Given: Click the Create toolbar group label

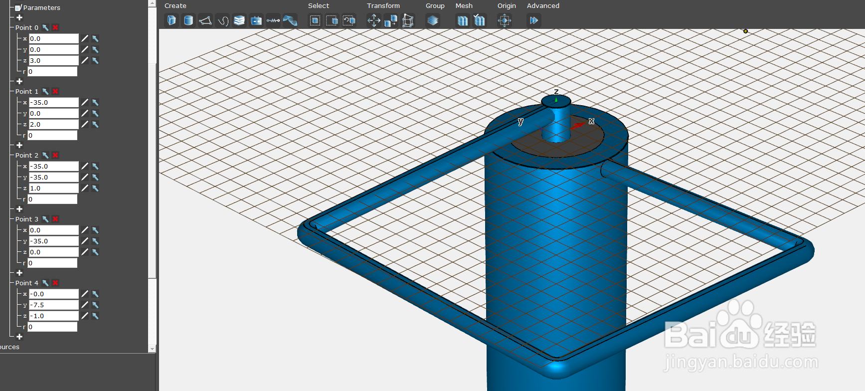Looking at the screenshot, I should (175, 6).
